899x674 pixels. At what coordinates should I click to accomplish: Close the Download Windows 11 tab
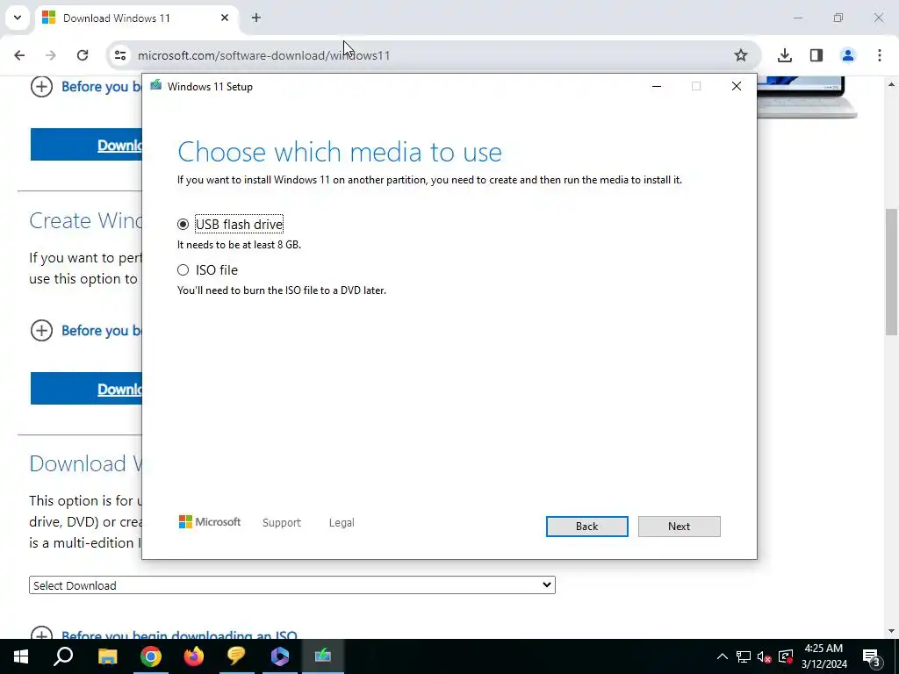tap(225, 18)
